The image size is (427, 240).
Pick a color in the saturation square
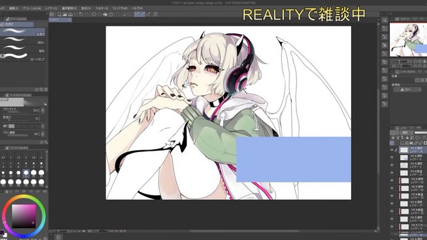tap(24, 216)
